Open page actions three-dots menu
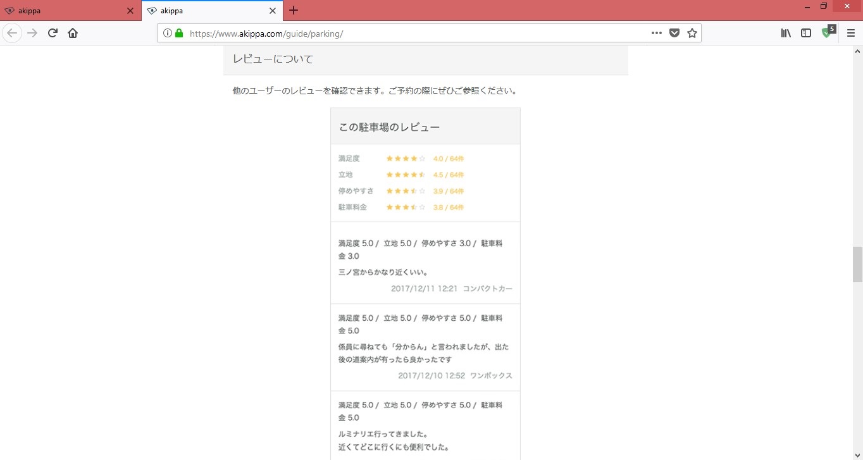This screenshot has height=460, width=863. pyautogui.click(x=657, y=33)
